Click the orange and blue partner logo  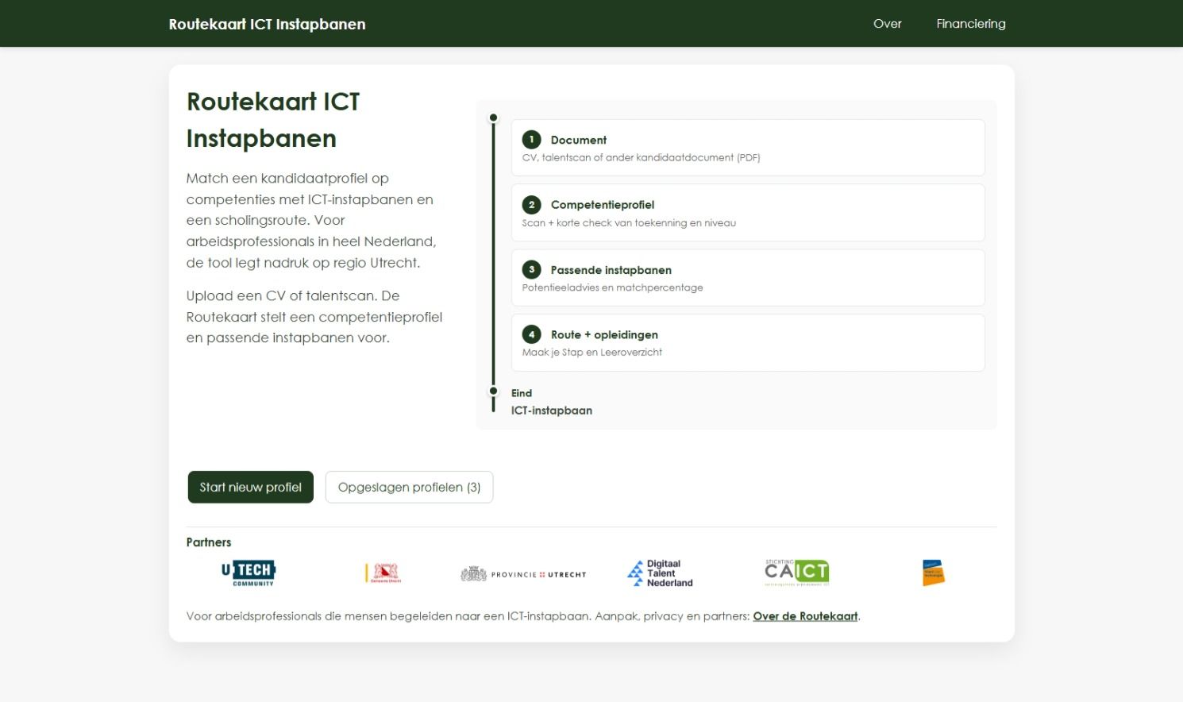pos(934,573)
